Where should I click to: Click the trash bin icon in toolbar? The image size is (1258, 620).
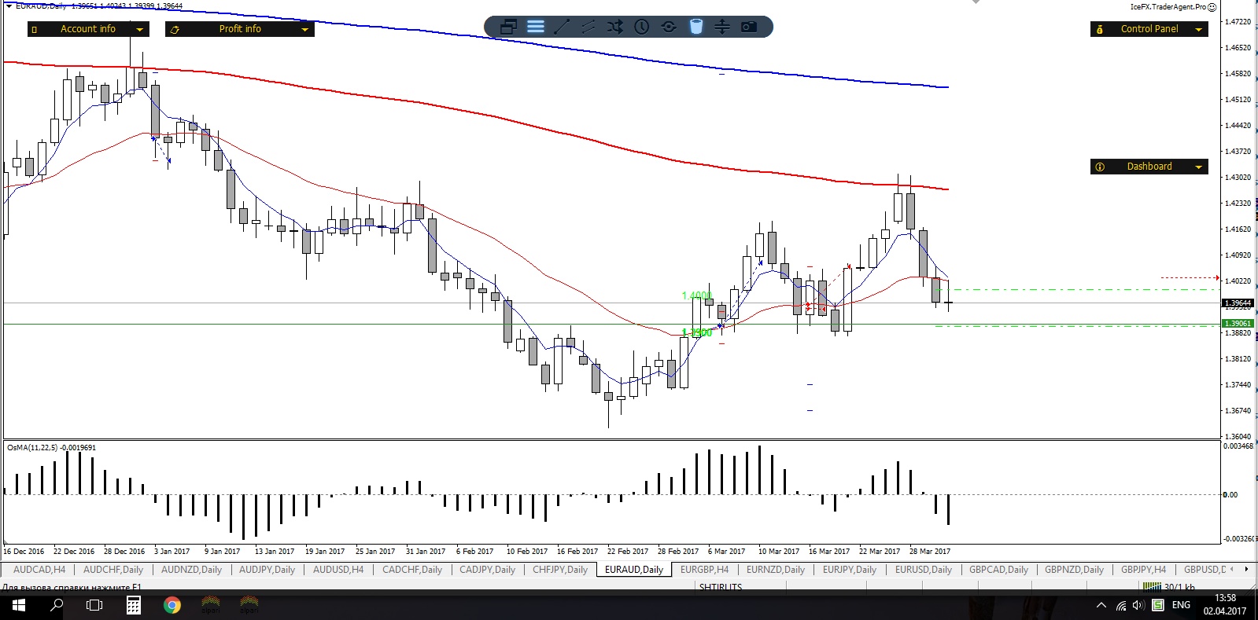point(695,28)
